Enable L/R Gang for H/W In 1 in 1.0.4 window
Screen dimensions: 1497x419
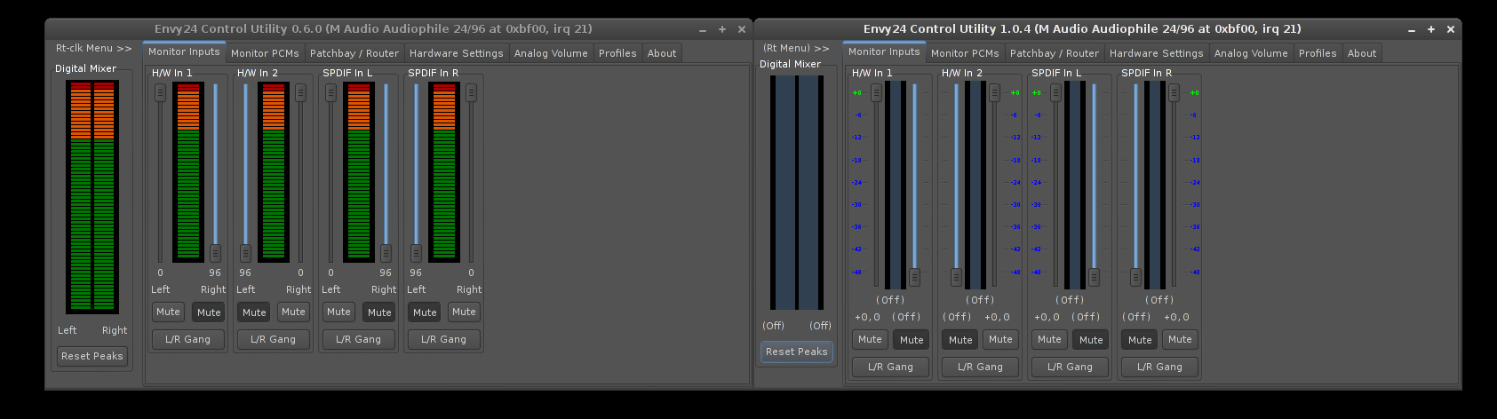point(891,367)
